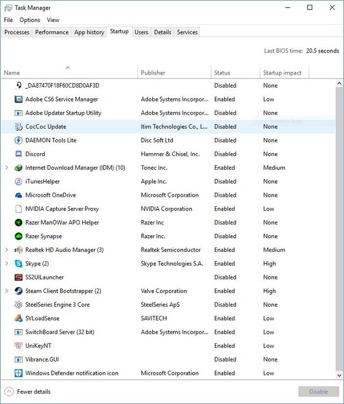This screenshot has width=344, height=404.
Task: Click the SteelSeries ApS publisher cell
Action: [160, 305]
